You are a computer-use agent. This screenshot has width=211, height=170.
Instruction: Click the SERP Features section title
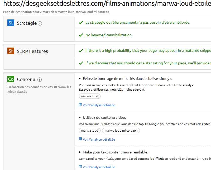tap(32, 51)
